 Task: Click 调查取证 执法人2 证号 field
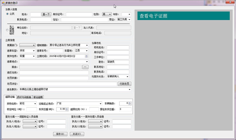tap(56, 126)
